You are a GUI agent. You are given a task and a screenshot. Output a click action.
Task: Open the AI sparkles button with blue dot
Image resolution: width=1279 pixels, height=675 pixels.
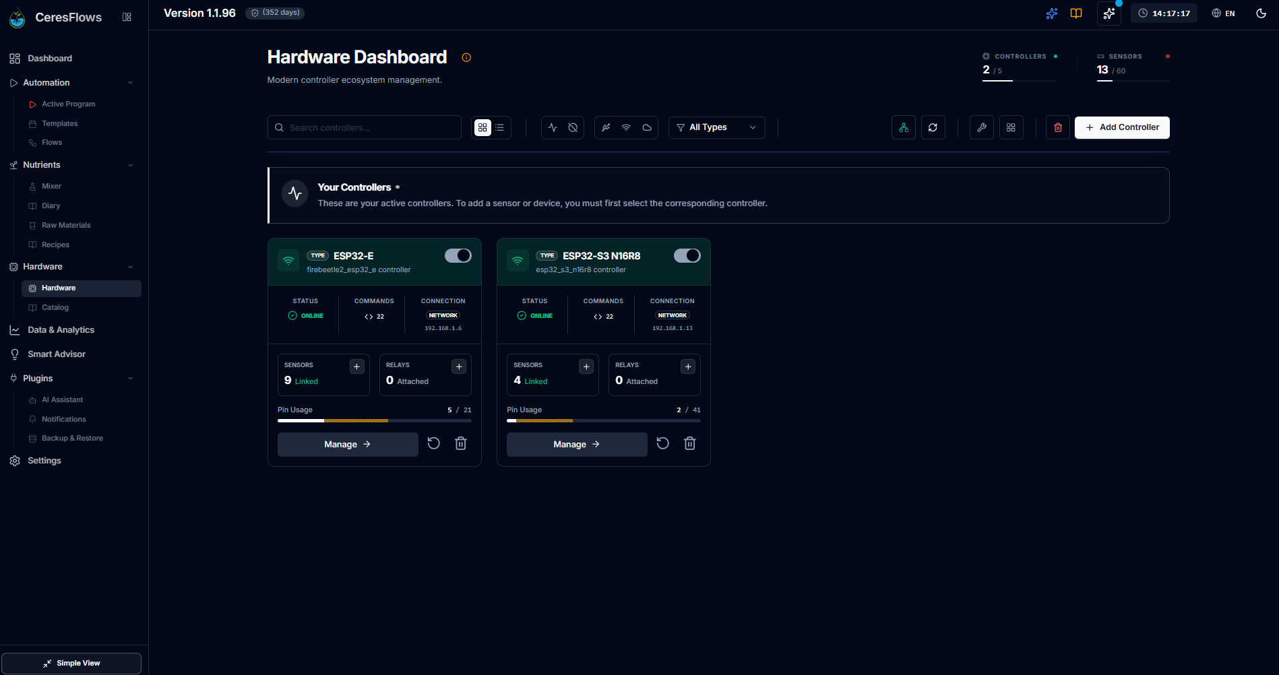tap(1109, 13)
